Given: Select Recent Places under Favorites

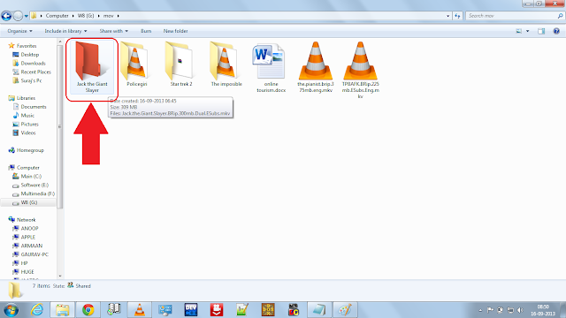Looking at the screenshot, I should (x=32, y=72).
